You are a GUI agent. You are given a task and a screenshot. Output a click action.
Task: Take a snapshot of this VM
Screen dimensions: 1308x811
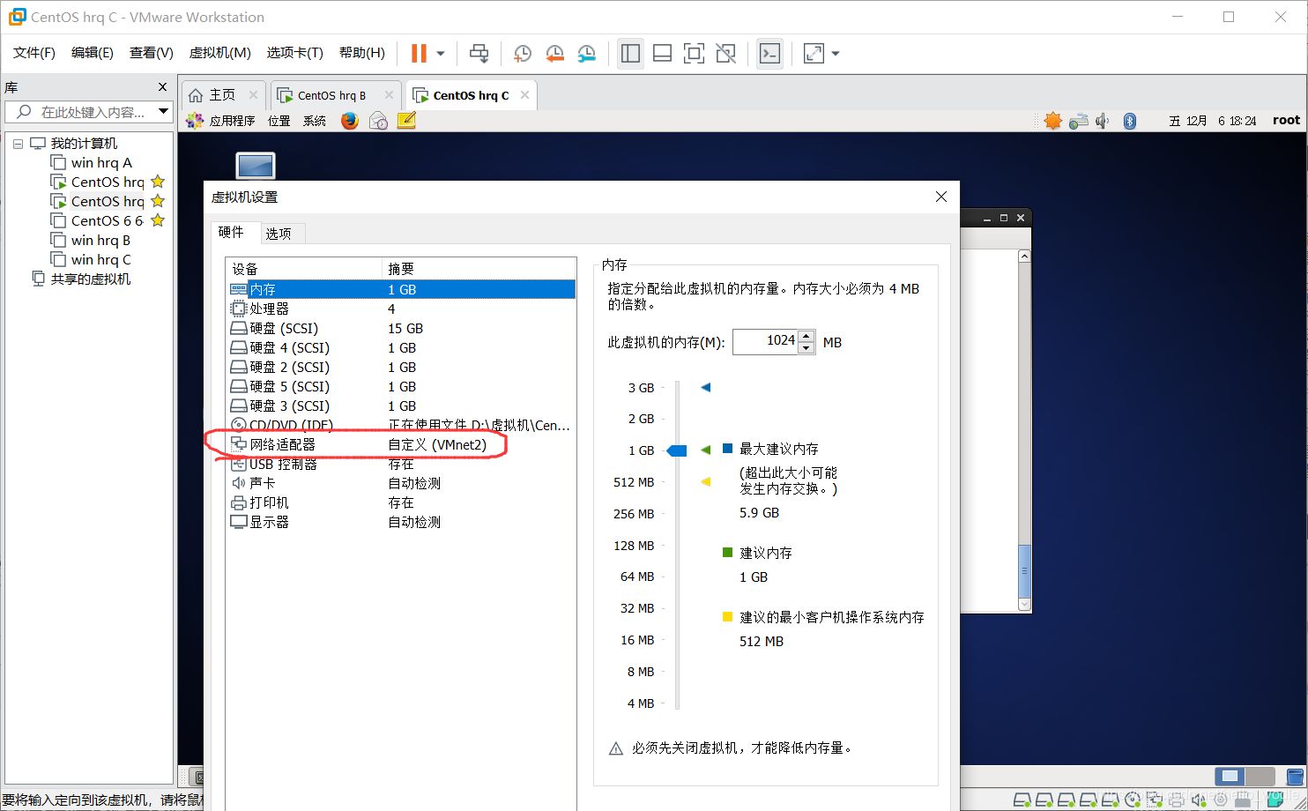point(523,54)
